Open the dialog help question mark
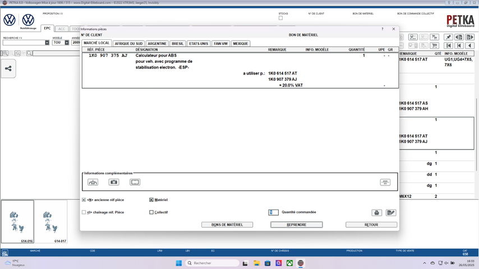The image size is (479, 269). coord(382,29)
